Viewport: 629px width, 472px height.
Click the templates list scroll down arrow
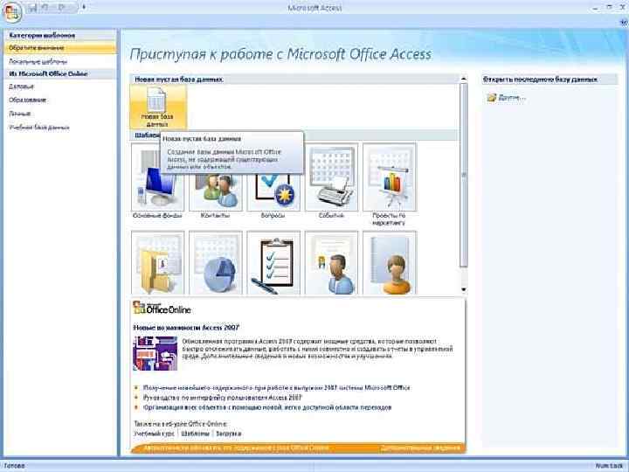point(464,290)
